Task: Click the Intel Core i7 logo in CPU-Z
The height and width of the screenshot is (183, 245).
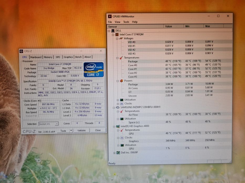Action: pos(93,70)
